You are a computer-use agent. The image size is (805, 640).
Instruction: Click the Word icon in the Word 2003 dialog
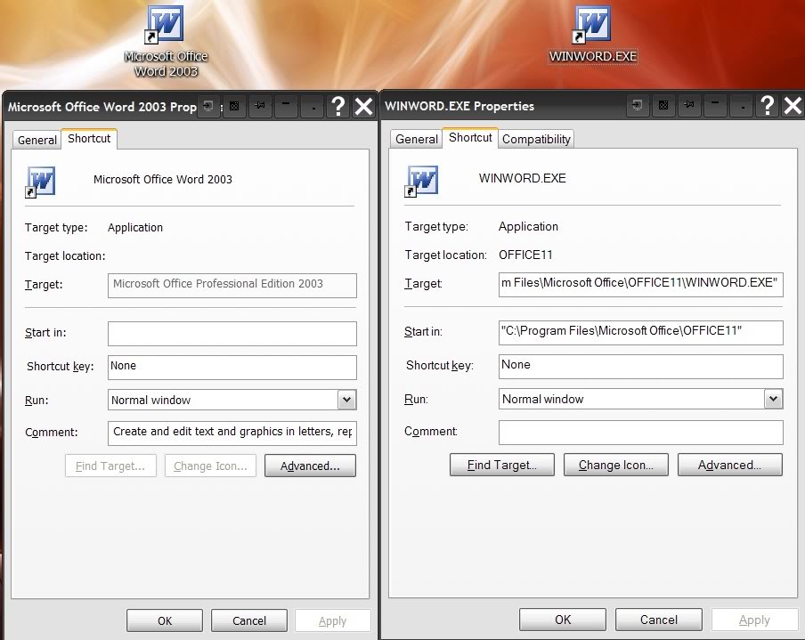[x=40, y=180]
